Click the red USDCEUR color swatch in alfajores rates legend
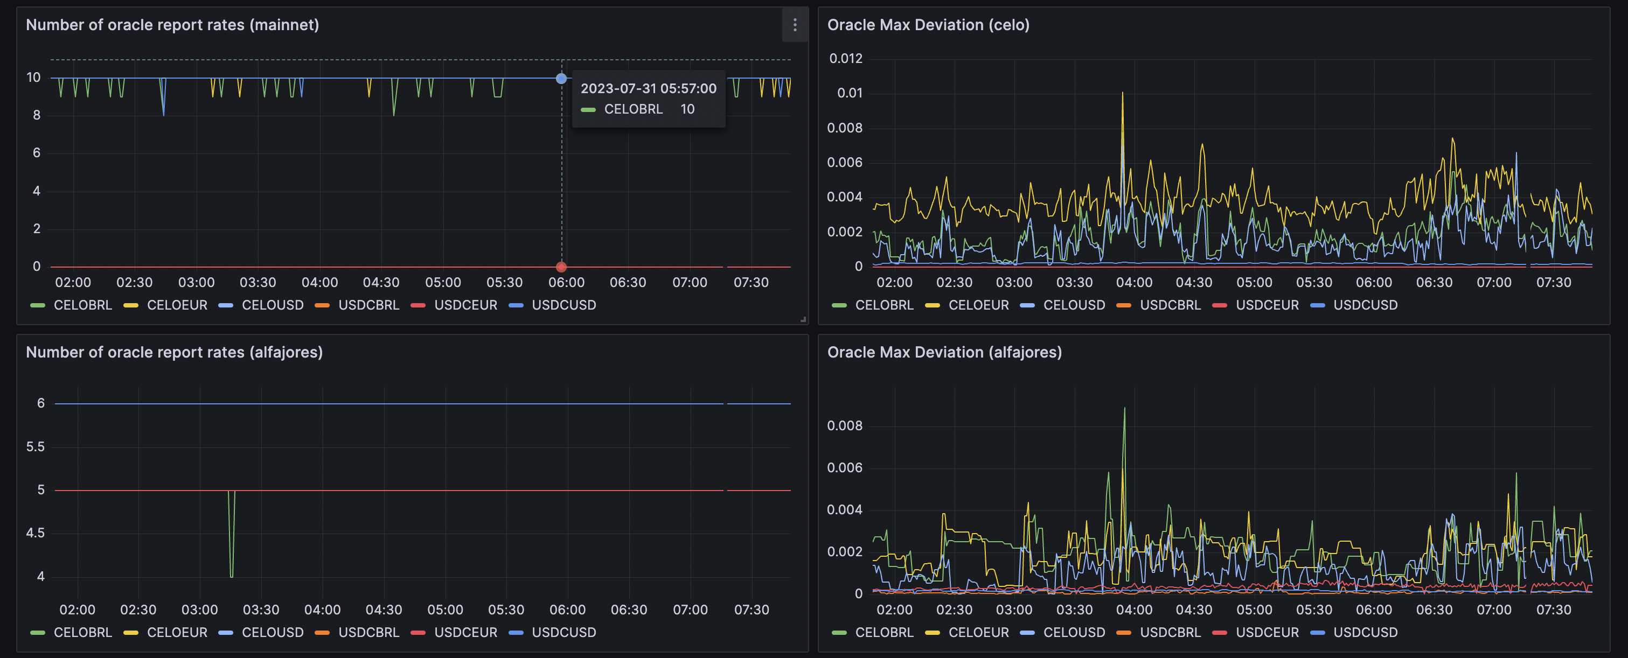Image resolution: width=1628 pixels, height=658 pixels. (x=418, y=633)
